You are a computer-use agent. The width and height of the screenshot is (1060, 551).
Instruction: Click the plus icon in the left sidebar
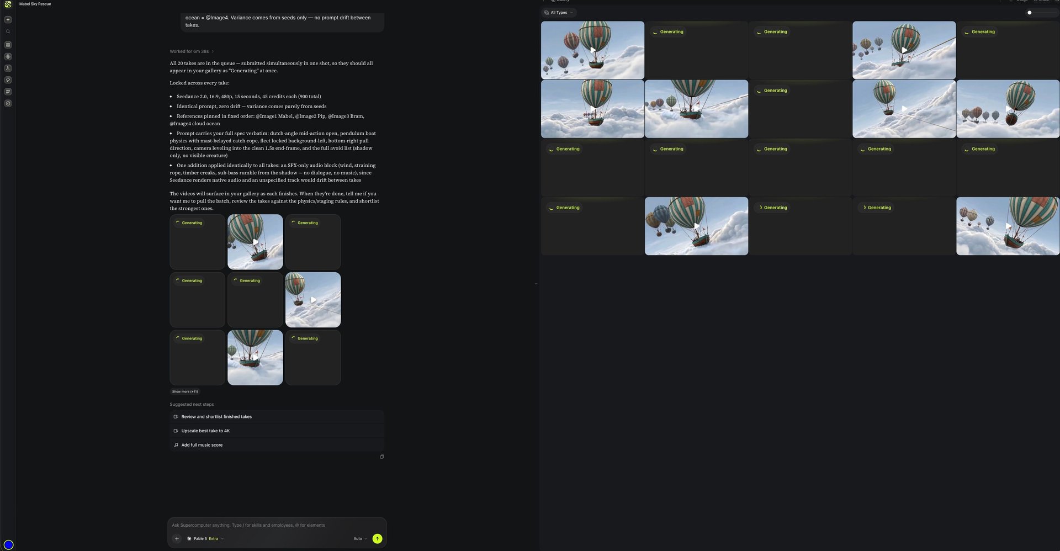pos(8,19)
